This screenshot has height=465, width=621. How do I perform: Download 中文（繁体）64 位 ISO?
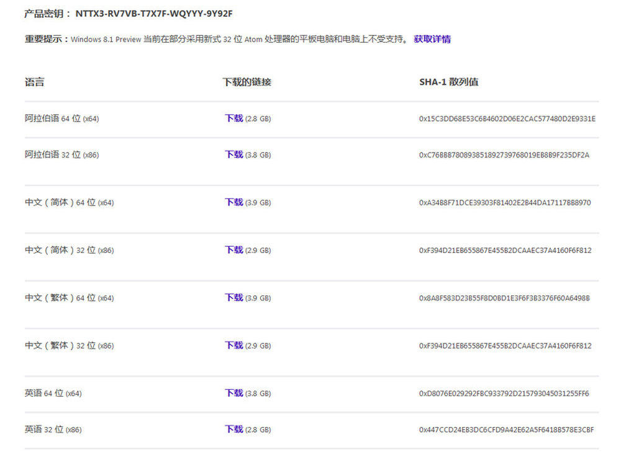(233, 298)
